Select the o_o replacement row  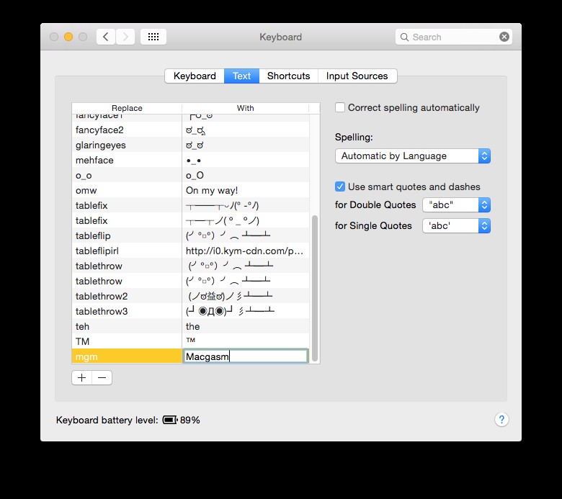191,175
